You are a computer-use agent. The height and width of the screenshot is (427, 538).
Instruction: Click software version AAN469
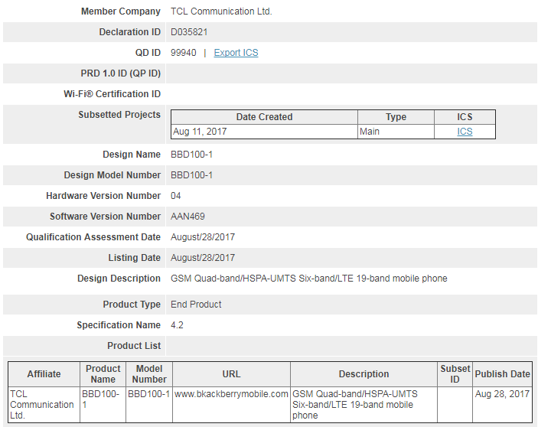click(x=187, y=217)
